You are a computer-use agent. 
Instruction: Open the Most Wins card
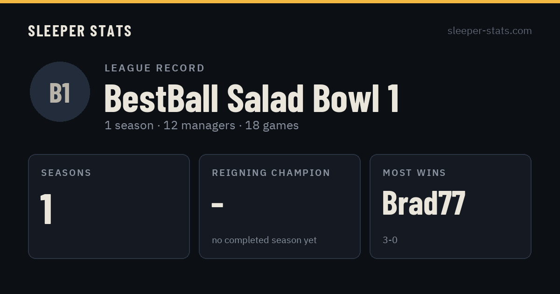450,206
